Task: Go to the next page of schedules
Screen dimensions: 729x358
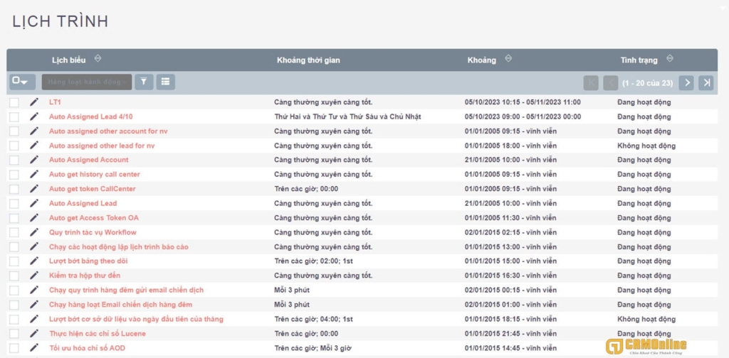Action: [686, 83]
